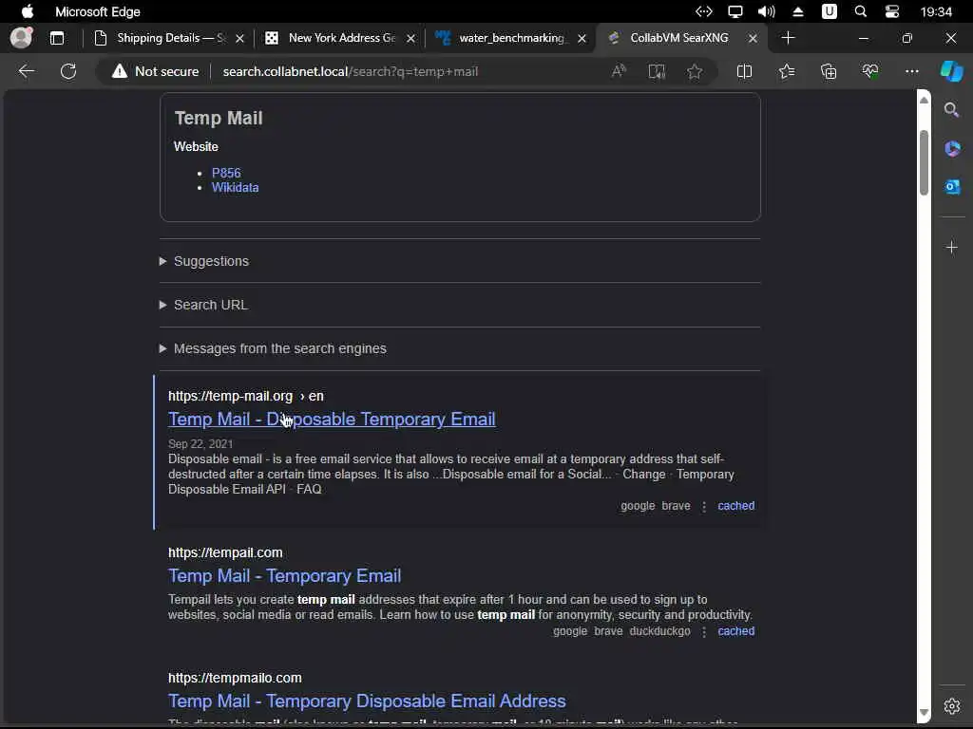Open sidebar search icon
The width and height of the screenshot is (973, 729).
951,110
